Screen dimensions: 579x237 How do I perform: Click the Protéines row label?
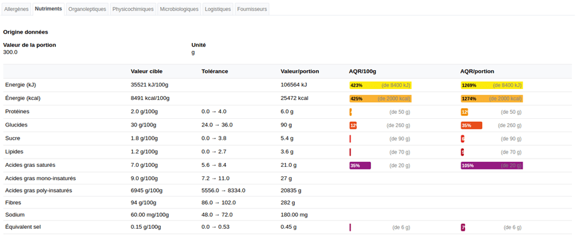pos(17,111)
